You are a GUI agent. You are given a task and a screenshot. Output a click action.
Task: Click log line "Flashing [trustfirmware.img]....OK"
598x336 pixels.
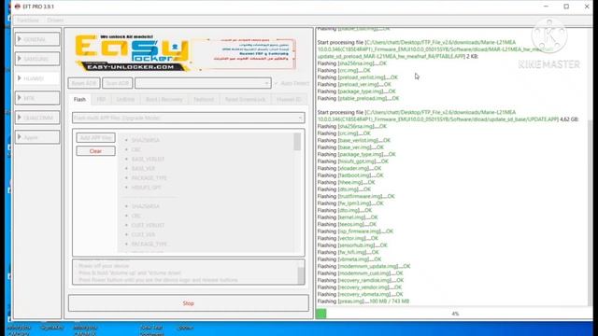[x=356, y=196]
